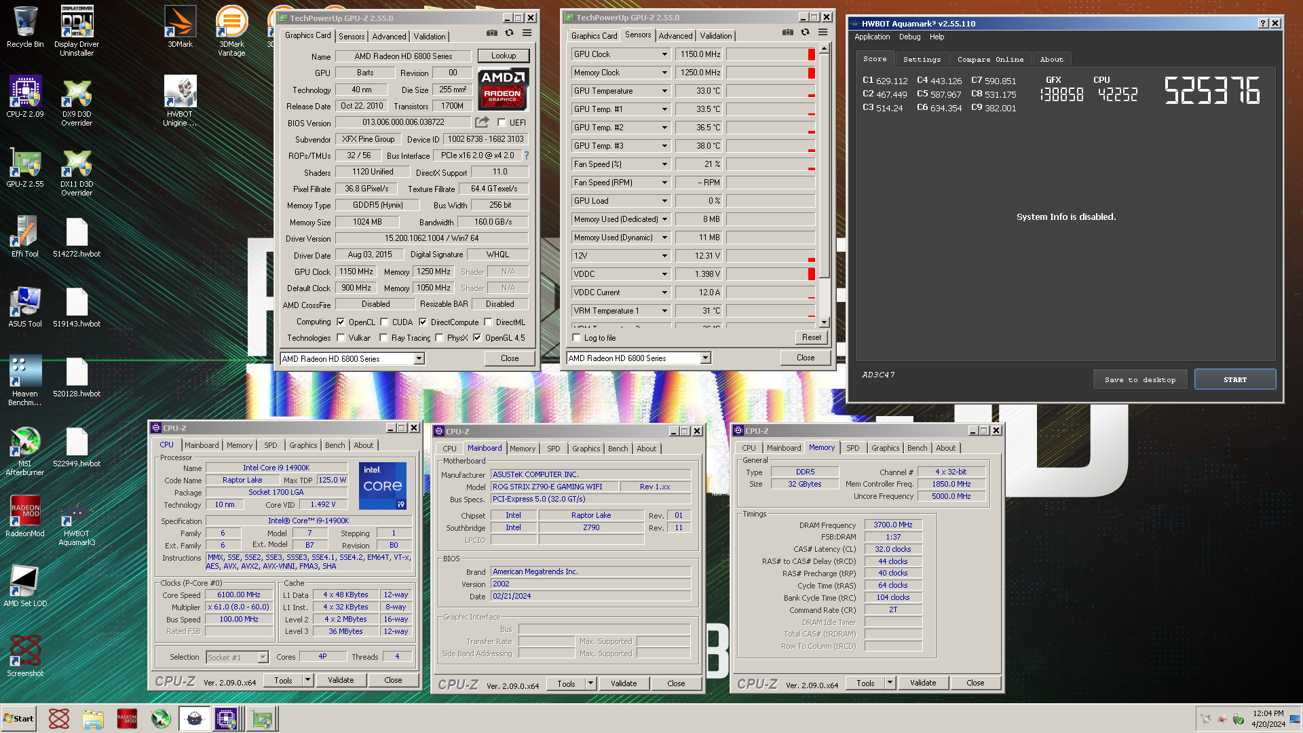This screenshot has width=1303, height=733.
Task: Click Lookup button in GPU-Z
Action: (504, 56)
